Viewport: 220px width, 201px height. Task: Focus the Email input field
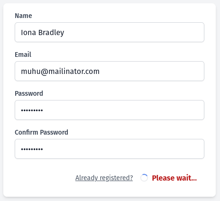(x=110, y=71)
